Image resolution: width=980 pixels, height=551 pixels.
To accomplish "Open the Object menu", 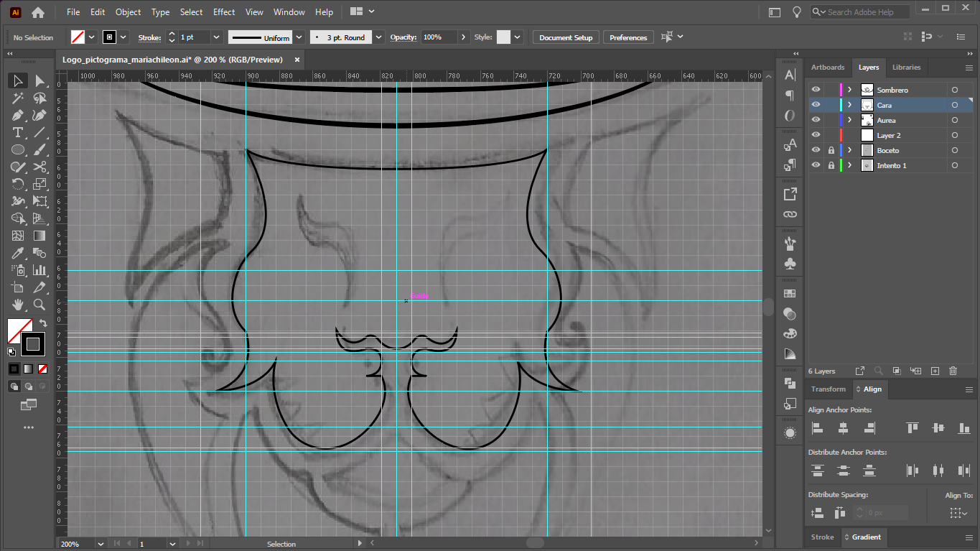I will coord(129,12).
